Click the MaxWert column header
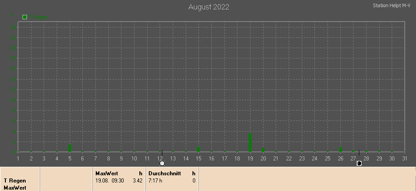The image size is (416, 191). click(x=107, y=173)
